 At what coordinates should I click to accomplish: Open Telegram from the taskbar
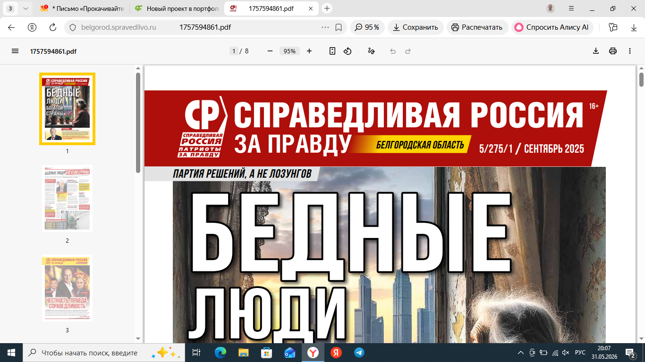point(359,353)
